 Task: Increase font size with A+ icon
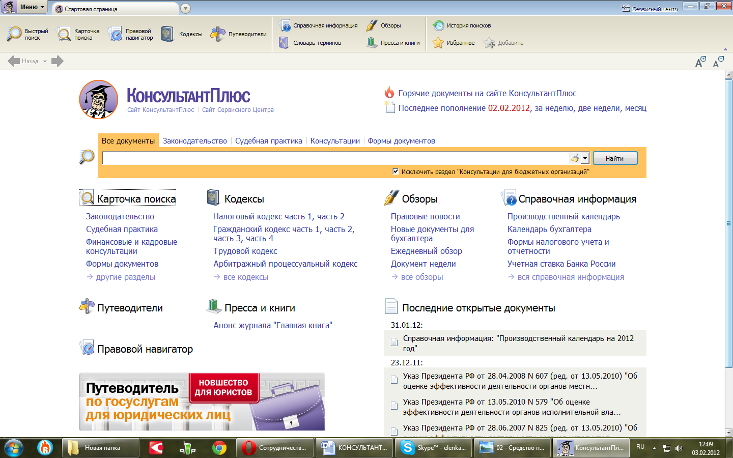point(701,62)
